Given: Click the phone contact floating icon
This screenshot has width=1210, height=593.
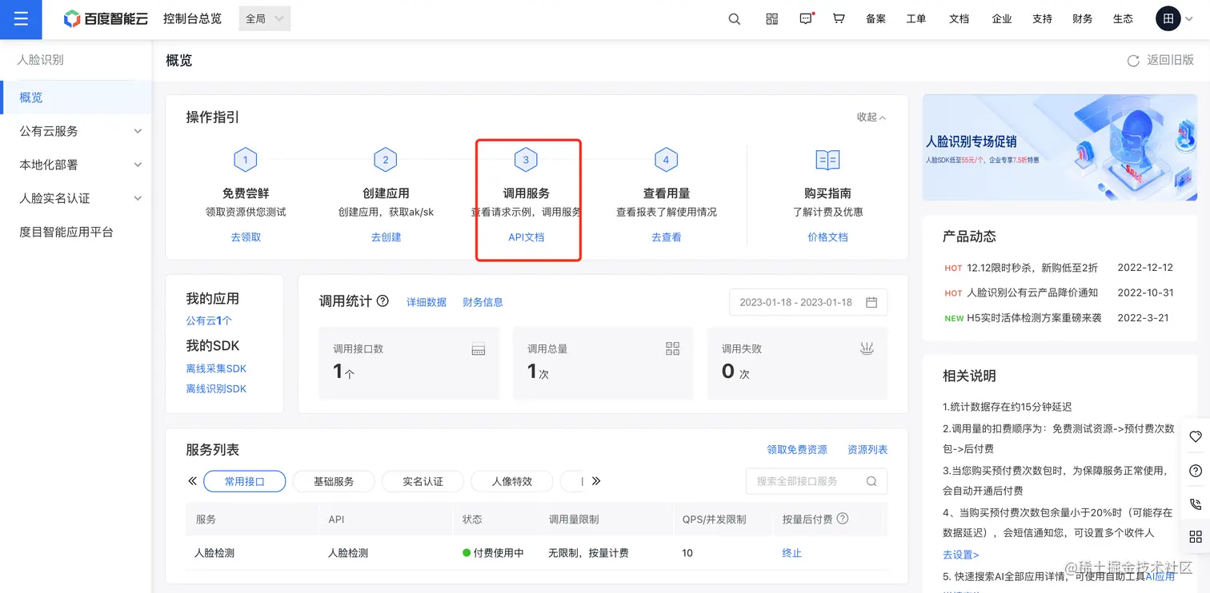Looking at the screenshot, I should 1196,503.
